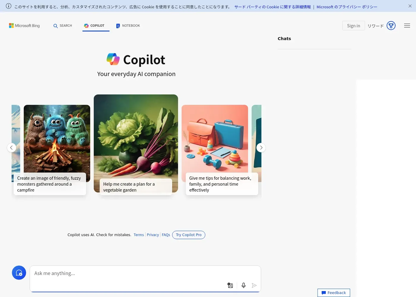Viewport: 416px width, 297px height.
Task: Go to previous carousel suggestion
Action: 12,148
